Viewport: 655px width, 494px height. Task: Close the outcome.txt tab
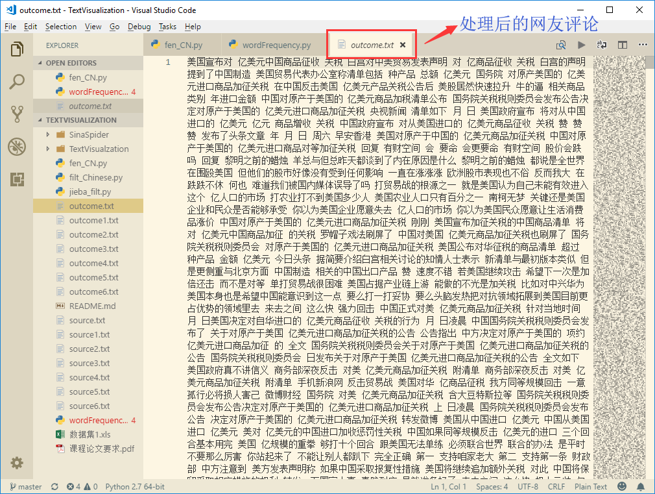(x=403, y=45)
